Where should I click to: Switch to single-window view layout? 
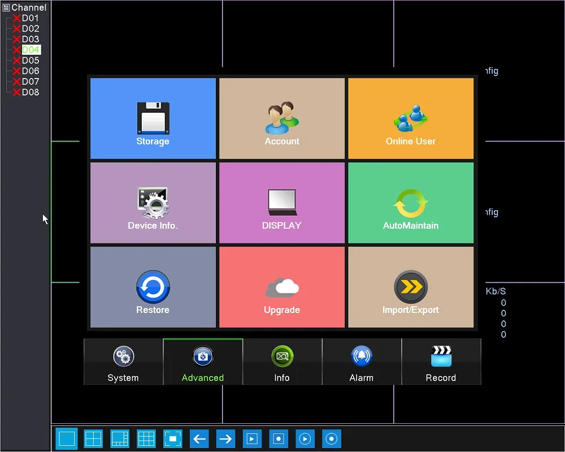click(67, 438)
